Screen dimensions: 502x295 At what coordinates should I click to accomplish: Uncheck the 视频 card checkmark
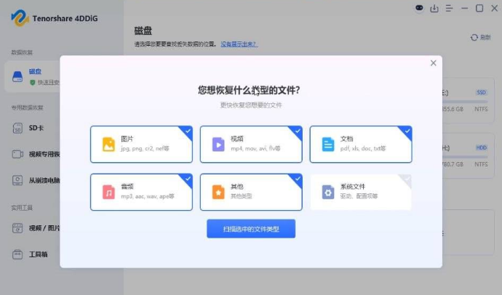pos(297,131)
